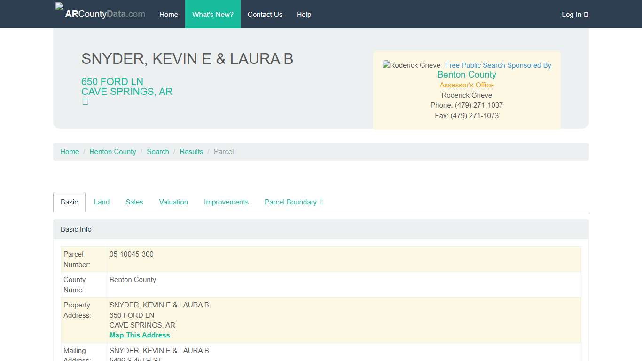Open Benton County breadcrumb link
Viewport: 642px width, 361px height.
click(113, 152)
